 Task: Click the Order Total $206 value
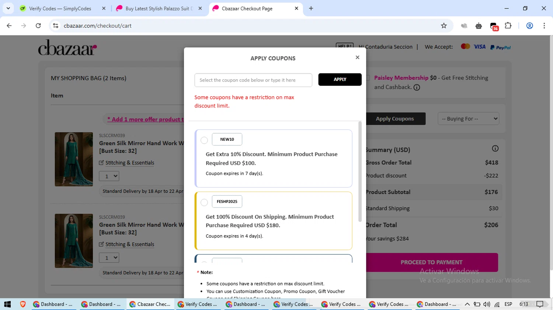[x=491, y=225]
